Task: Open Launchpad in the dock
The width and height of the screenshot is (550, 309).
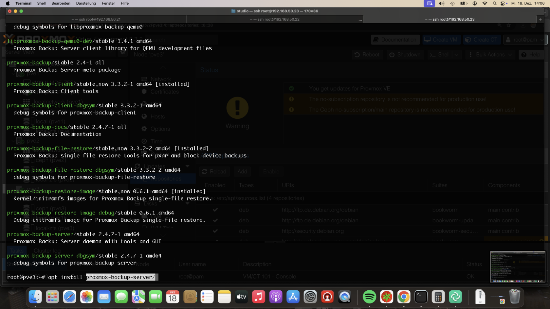Action: (x=52, y=297)
